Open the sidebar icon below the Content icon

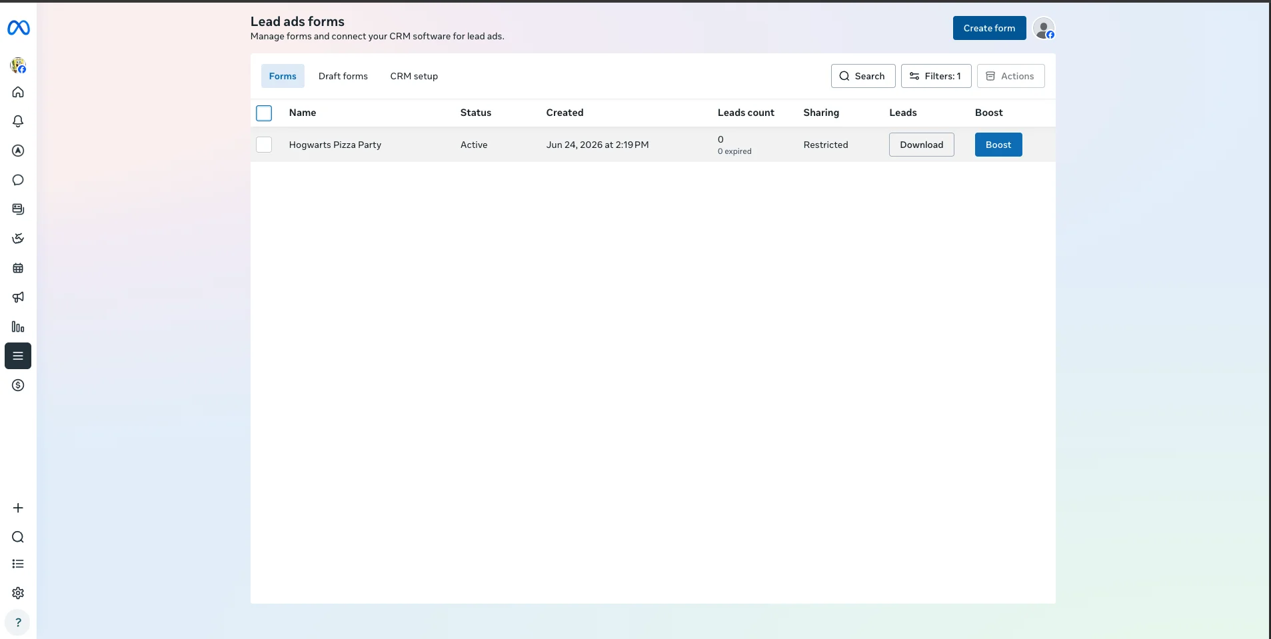click(18, 239)
